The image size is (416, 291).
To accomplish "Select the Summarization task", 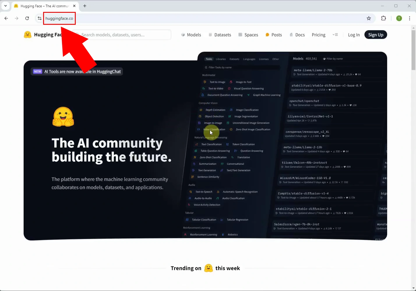I will [x=205, y=164].
